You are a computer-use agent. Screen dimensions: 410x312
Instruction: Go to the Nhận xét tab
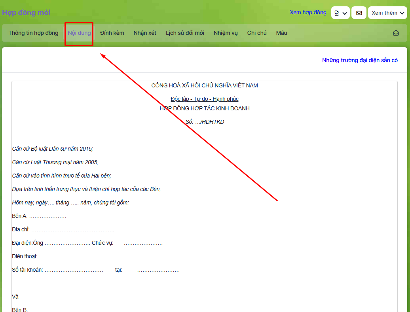tap(145, 33)
